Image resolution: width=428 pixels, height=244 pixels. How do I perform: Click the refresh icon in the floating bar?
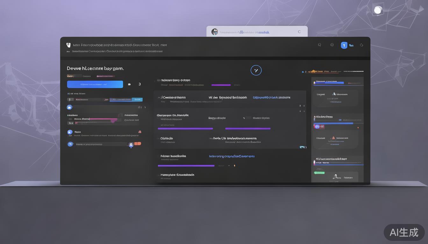[299, 32]
